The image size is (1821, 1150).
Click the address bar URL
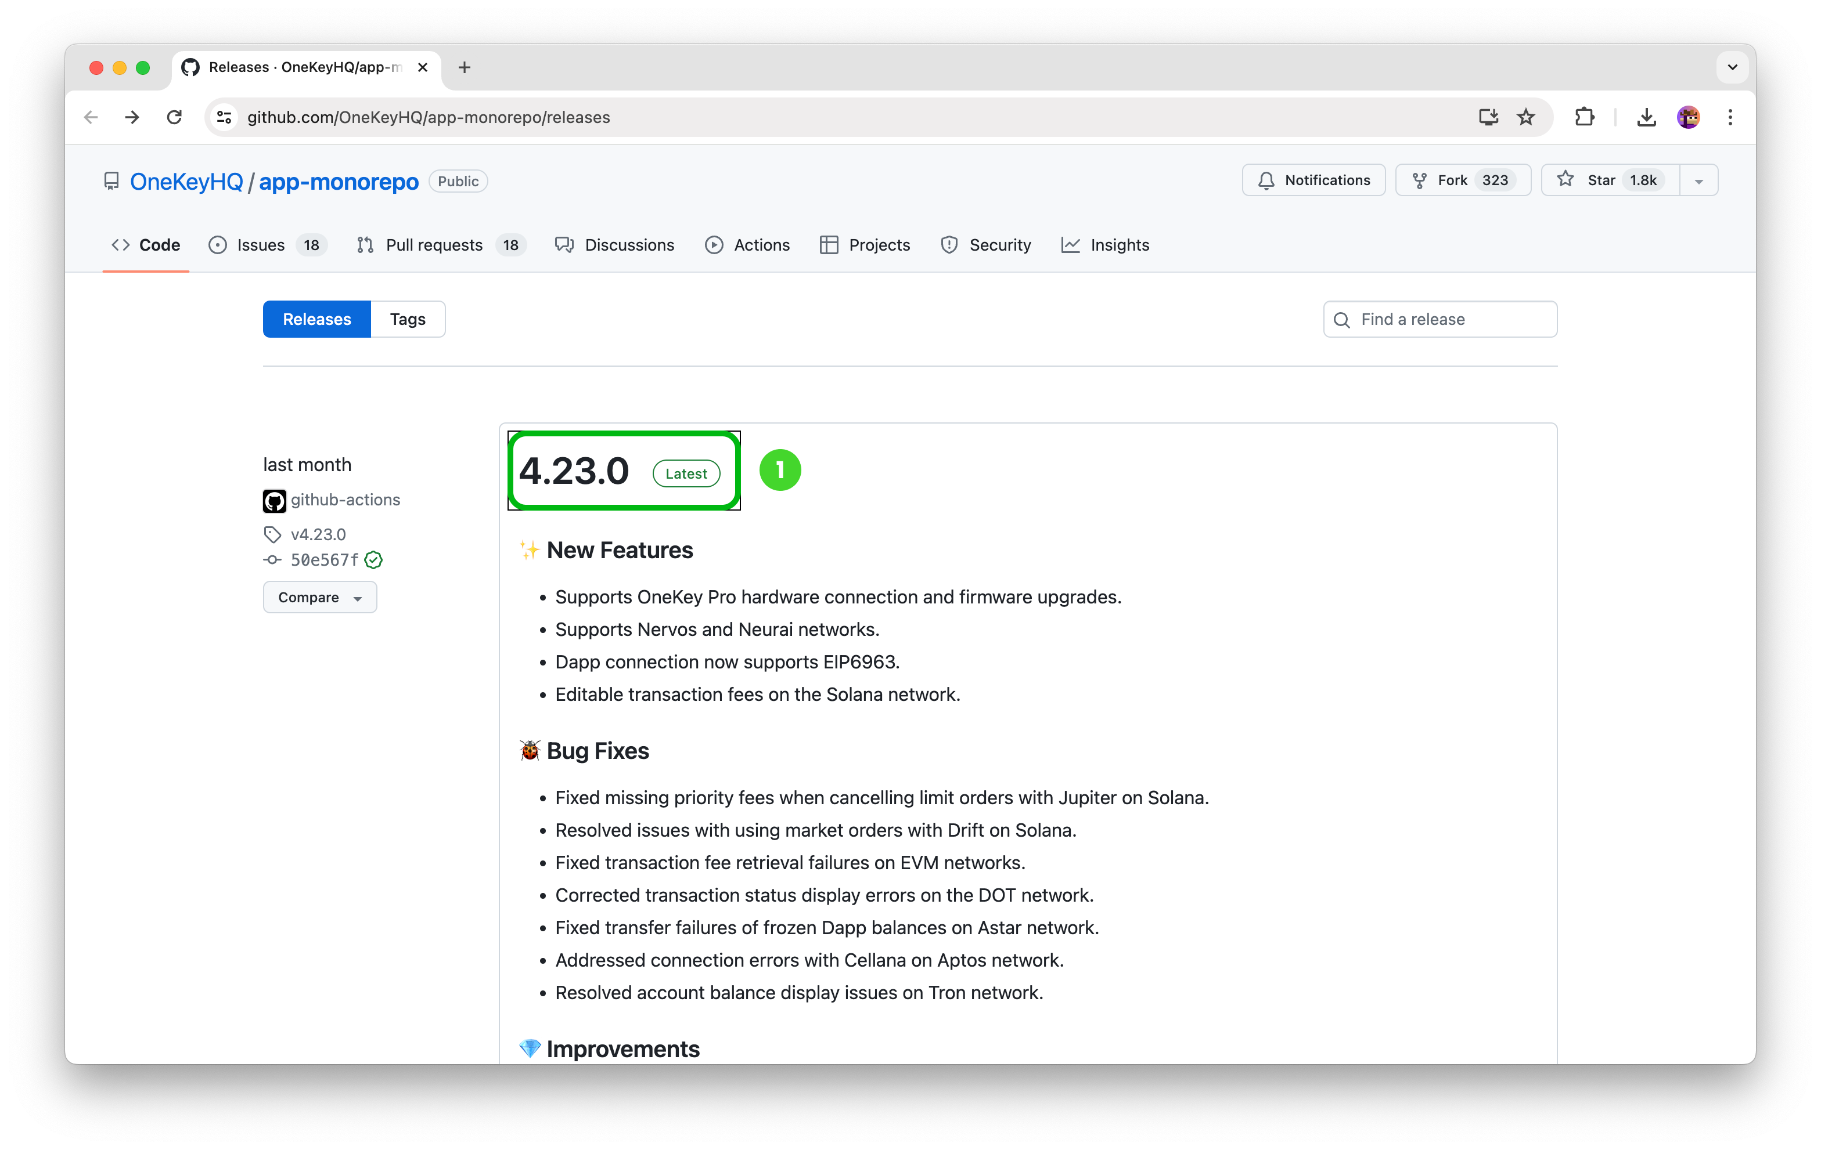point(429,117)
